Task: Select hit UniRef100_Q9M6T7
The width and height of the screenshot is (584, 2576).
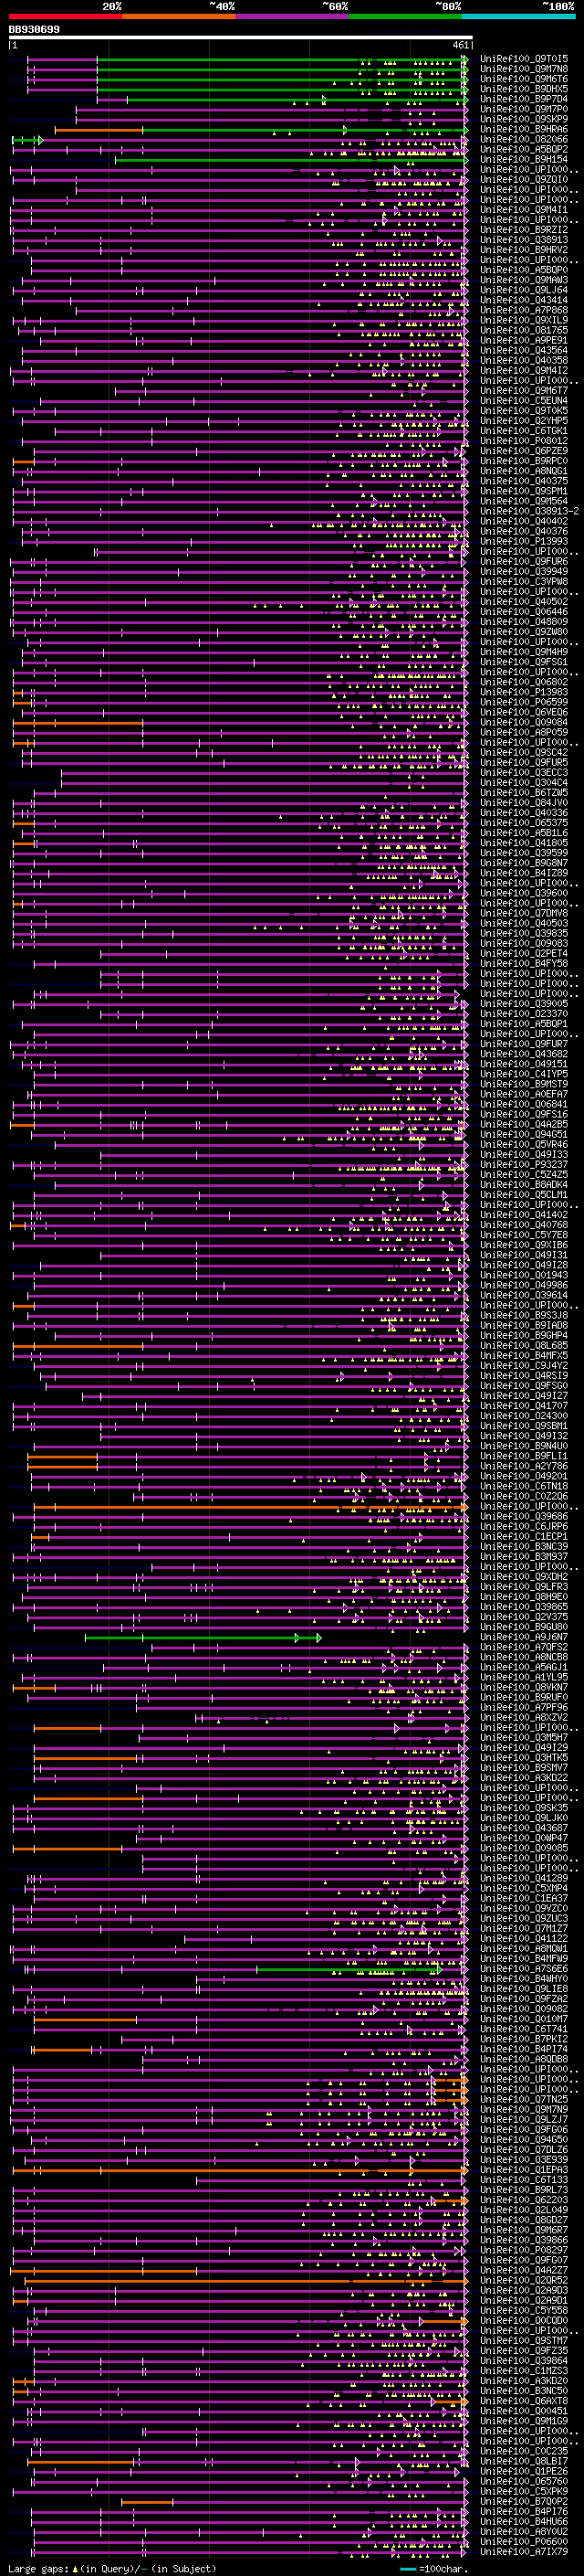Action: pos(524,391)
